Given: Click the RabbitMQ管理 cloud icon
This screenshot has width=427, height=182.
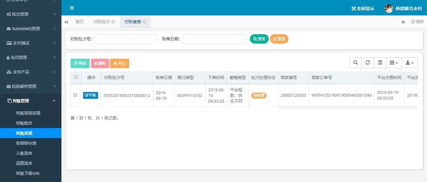Looking at the screenshot, I should point(9,29).
